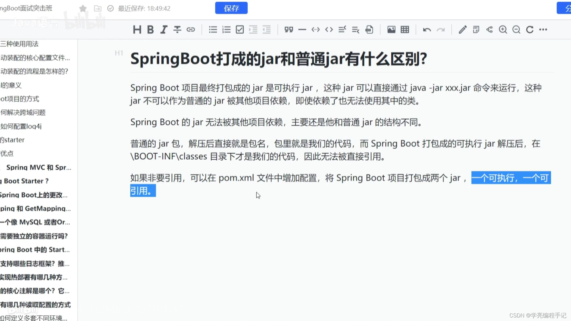Open outline item 需要独立的容器运行吗?
The width and height of the screenshot is (571, 321).
coord(34,236)
